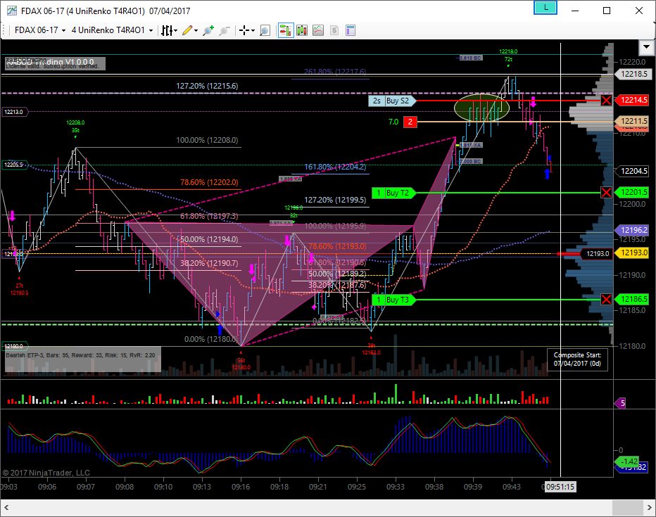
Task: Toggle the Chart Trader panel icon
Action: [x=286, y=30]
